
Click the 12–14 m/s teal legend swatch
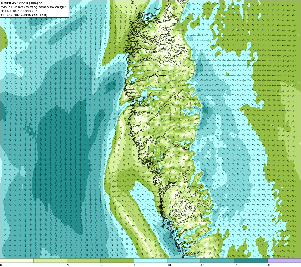click(217, 261)
